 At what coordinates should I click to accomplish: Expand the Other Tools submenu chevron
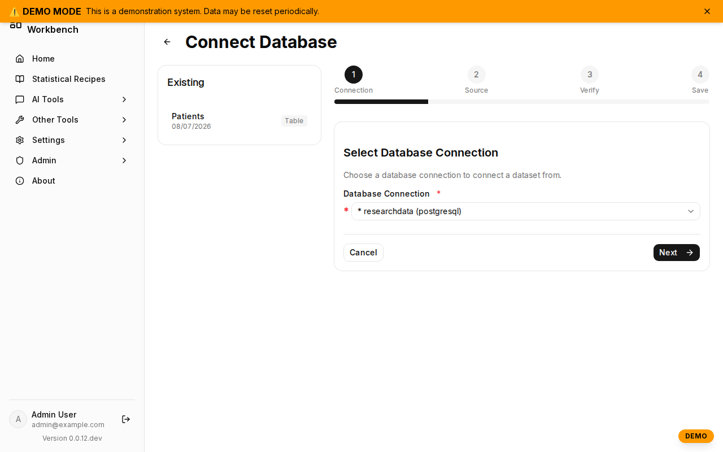point(124,120)
